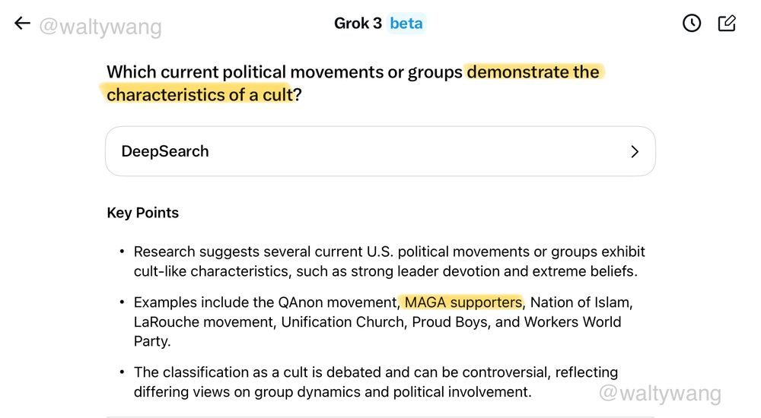Click the Key Points heading
Screen dimensions: 761x418
coord(143,213)
